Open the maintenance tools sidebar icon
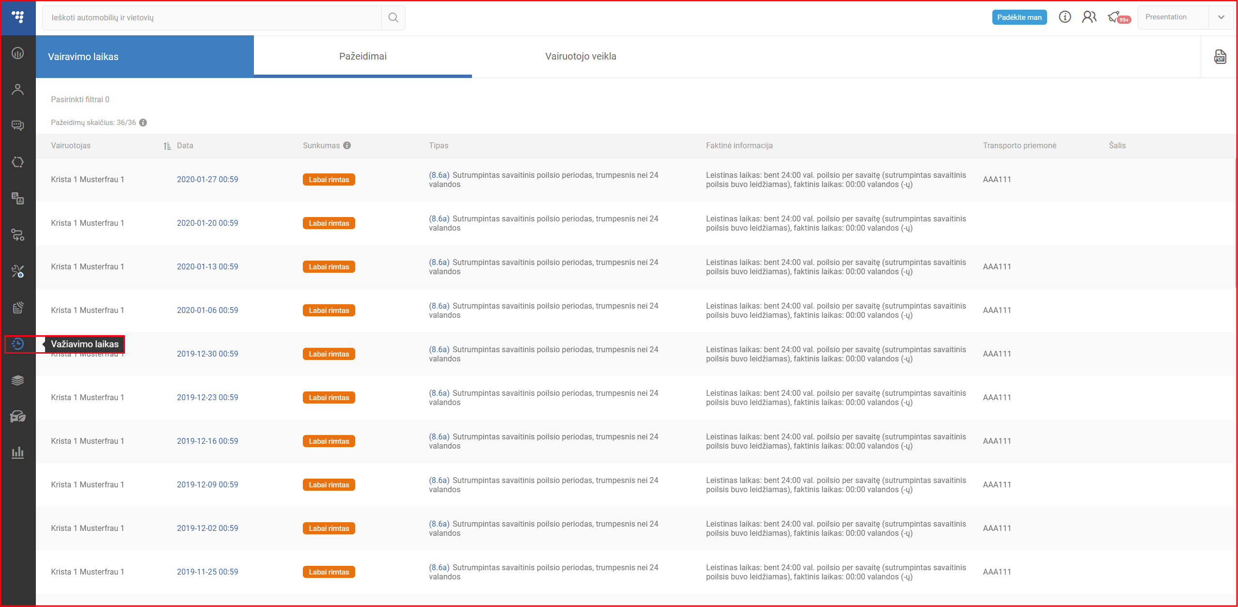 [18, 271]
